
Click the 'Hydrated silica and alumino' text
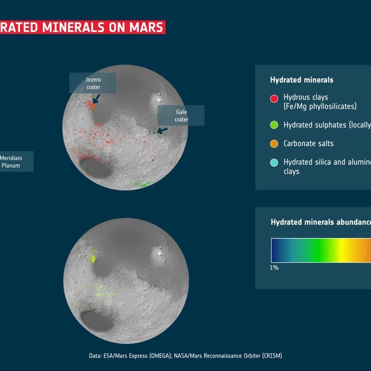click(x=327, y=162)
